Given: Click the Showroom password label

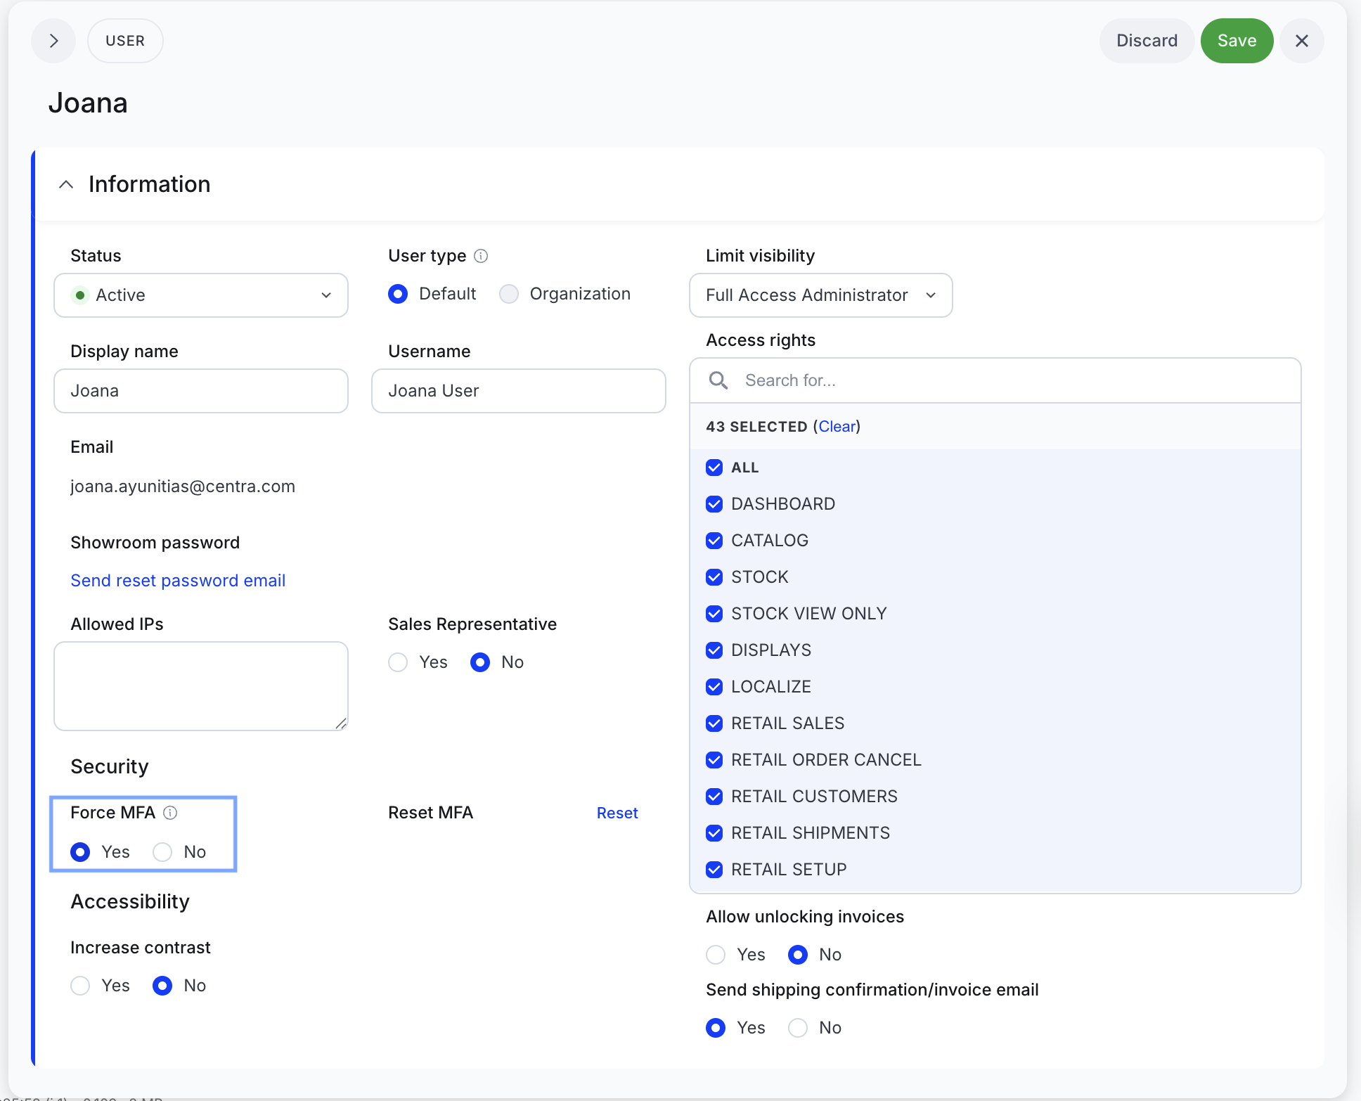Looking at the screenshot, I should click(x=155, y=543).
